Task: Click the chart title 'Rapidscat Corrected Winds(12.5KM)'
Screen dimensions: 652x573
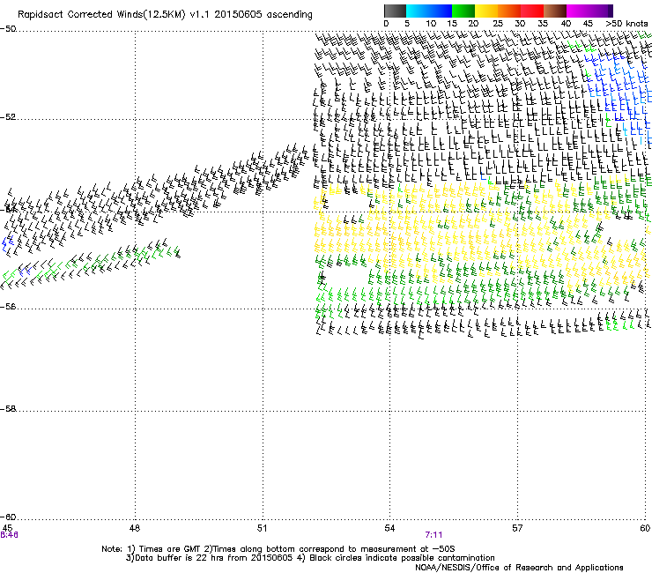Action: [101, 15]
